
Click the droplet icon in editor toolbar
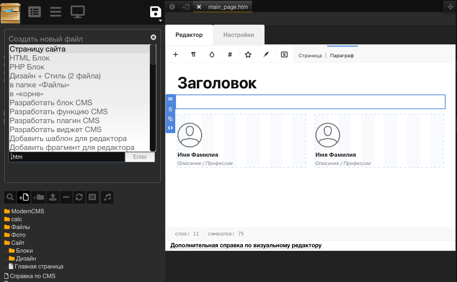pyautogui.click(x=212, y=55)
